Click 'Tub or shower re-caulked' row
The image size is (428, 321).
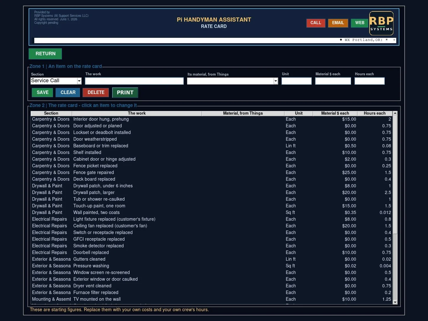[212, 199]
